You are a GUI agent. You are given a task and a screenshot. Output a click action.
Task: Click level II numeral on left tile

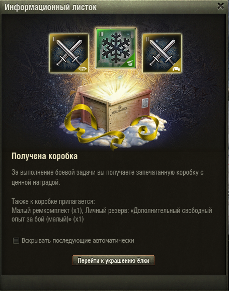pos(54,39)
